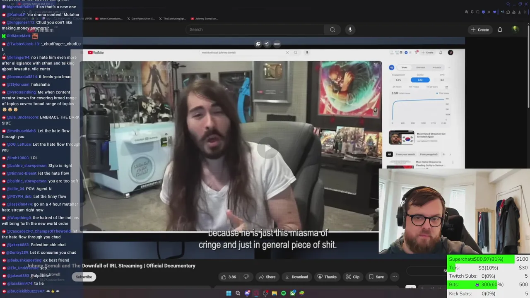
Task: Open the snapshot capture tool icon
Action: pos(478,12)
